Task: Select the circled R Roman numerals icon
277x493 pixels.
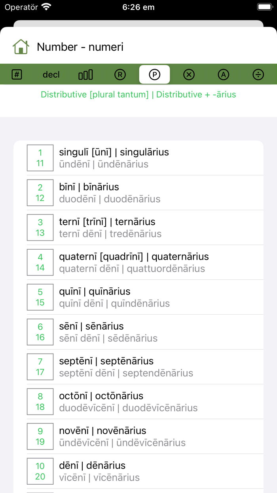Action: (120, 75)
